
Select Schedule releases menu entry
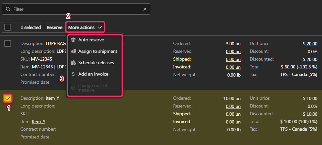tap(96, 63)
